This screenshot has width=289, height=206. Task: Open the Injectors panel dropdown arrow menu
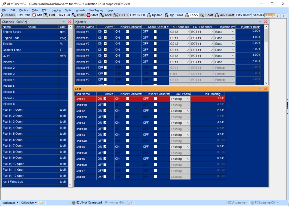260,22
